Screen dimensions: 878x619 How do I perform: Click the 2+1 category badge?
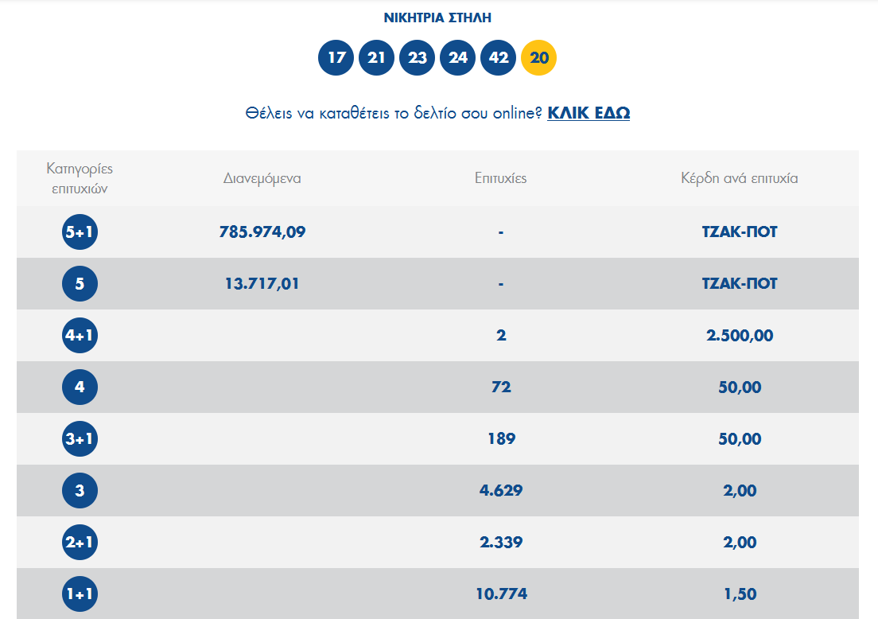80,543
